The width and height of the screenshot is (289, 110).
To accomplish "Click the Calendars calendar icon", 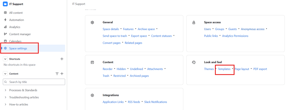I will [5, 41].
